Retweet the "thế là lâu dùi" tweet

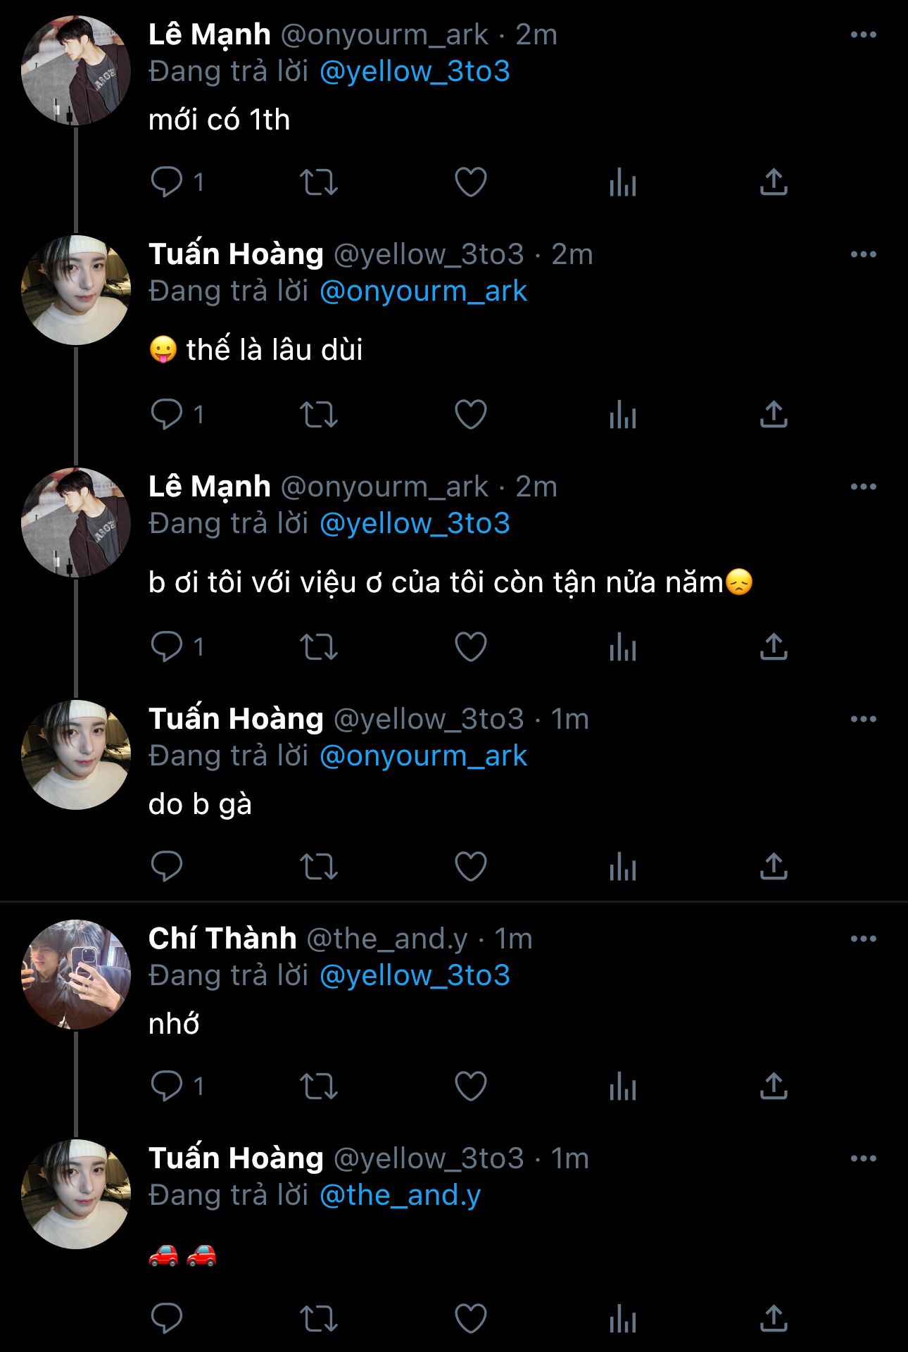pos(319,414)
